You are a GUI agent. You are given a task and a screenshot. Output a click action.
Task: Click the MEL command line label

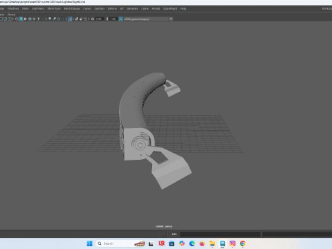click(x=174, y=234)
